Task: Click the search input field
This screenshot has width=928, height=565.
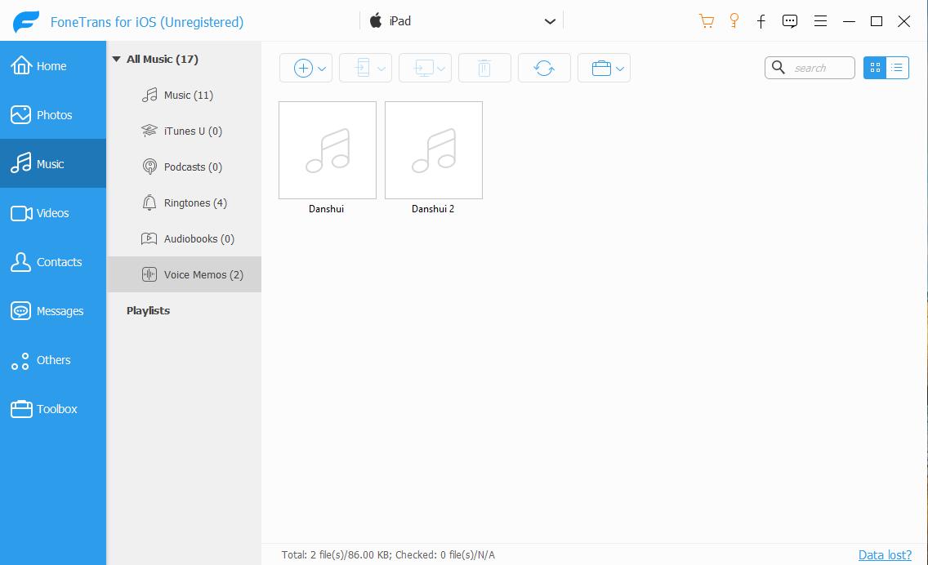Action: (810, 68)
